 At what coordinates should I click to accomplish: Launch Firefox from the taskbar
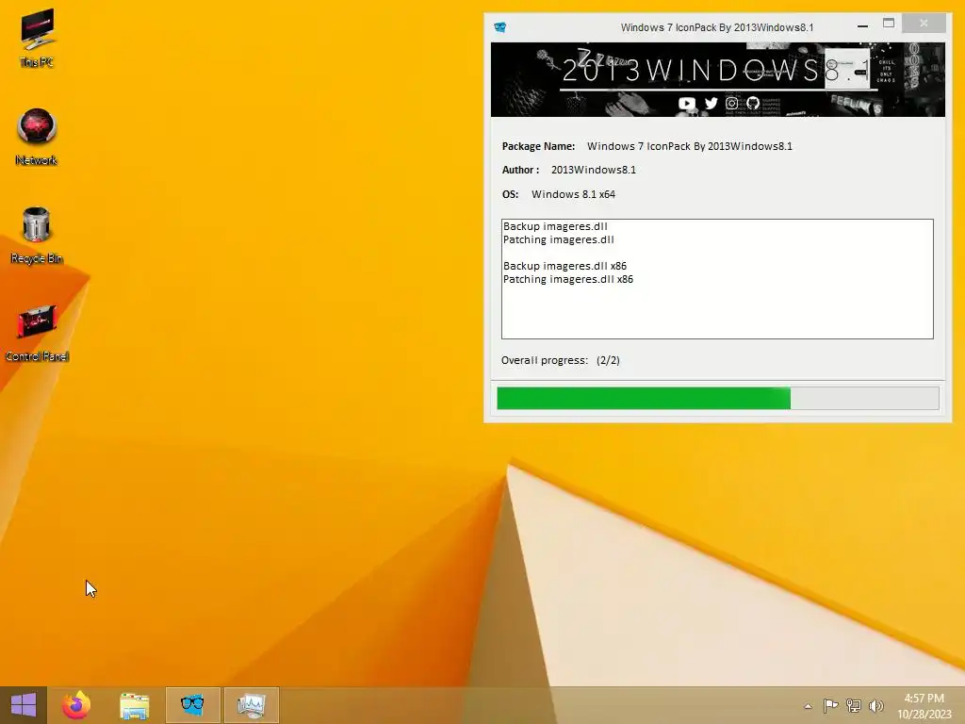click(x=76, y=705)
